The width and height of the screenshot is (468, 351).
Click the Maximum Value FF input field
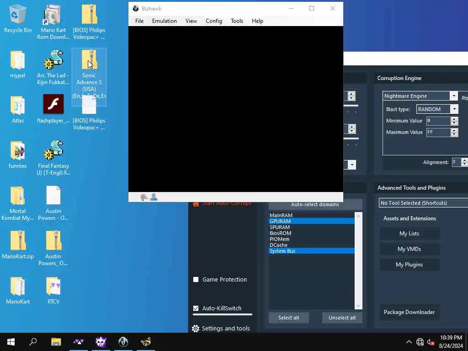(438, 132)
